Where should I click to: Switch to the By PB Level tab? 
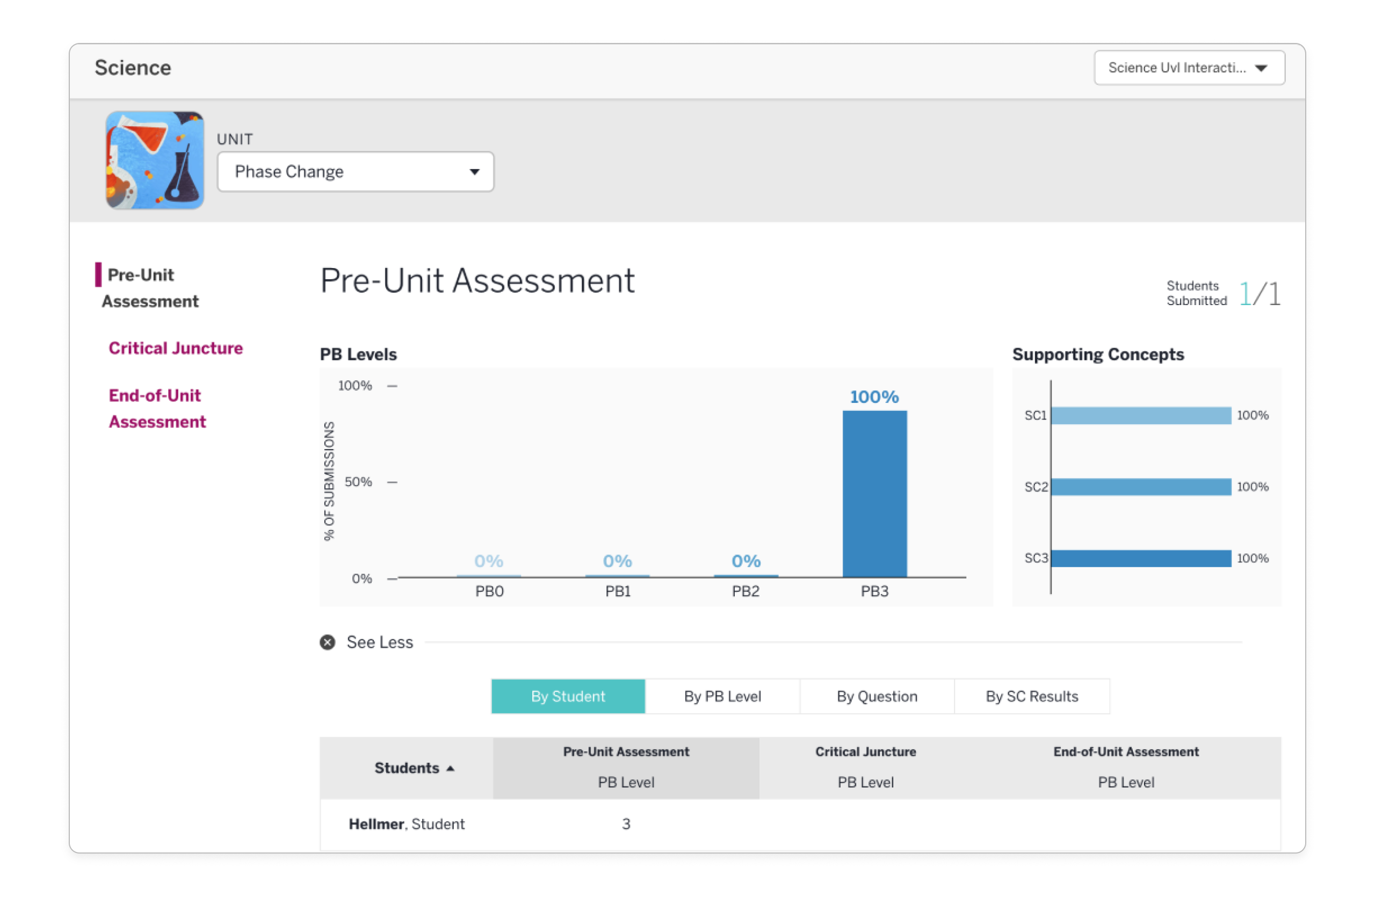(722, 696)
